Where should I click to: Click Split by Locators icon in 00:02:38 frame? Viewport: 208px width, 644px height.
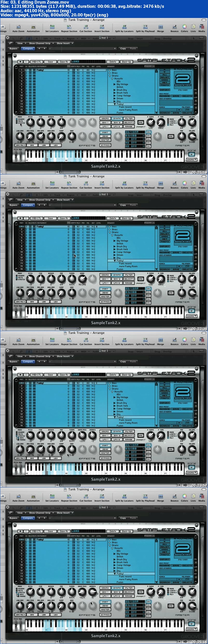pyautogui.click(x=124, y=183)
